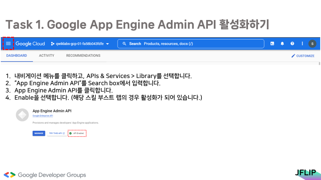
Task: Open the Google Enterprise API link
Action: 43,116
